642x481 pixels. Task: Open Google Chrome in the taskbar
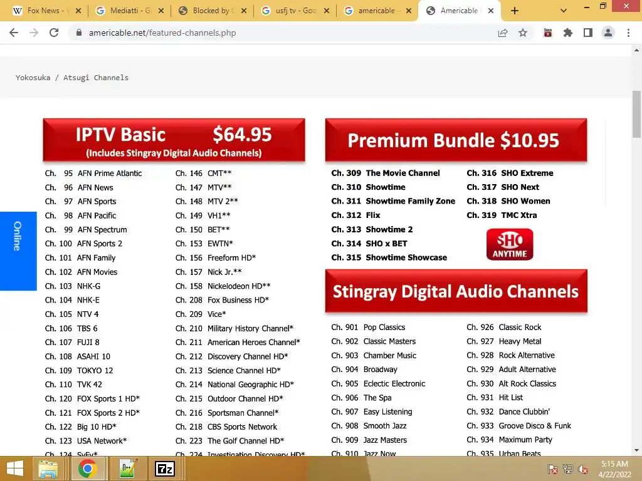click(x=87, y=468)
